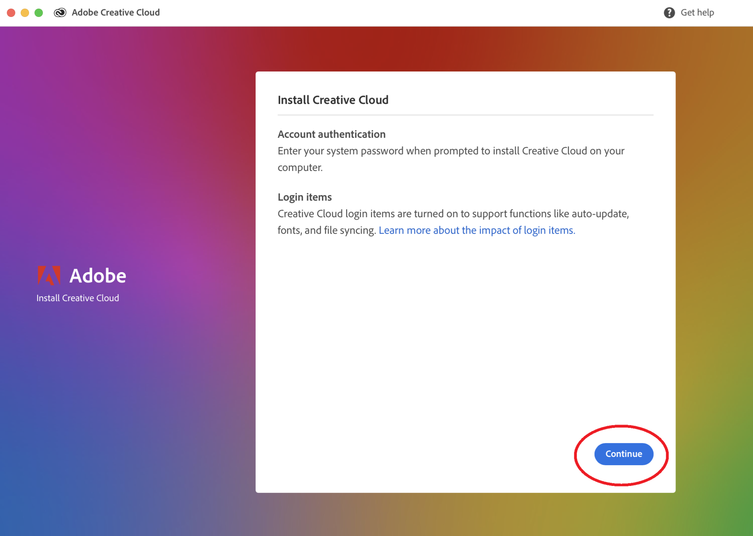
Task: Click the Get help question mark icon
Action: click(669, 13)
